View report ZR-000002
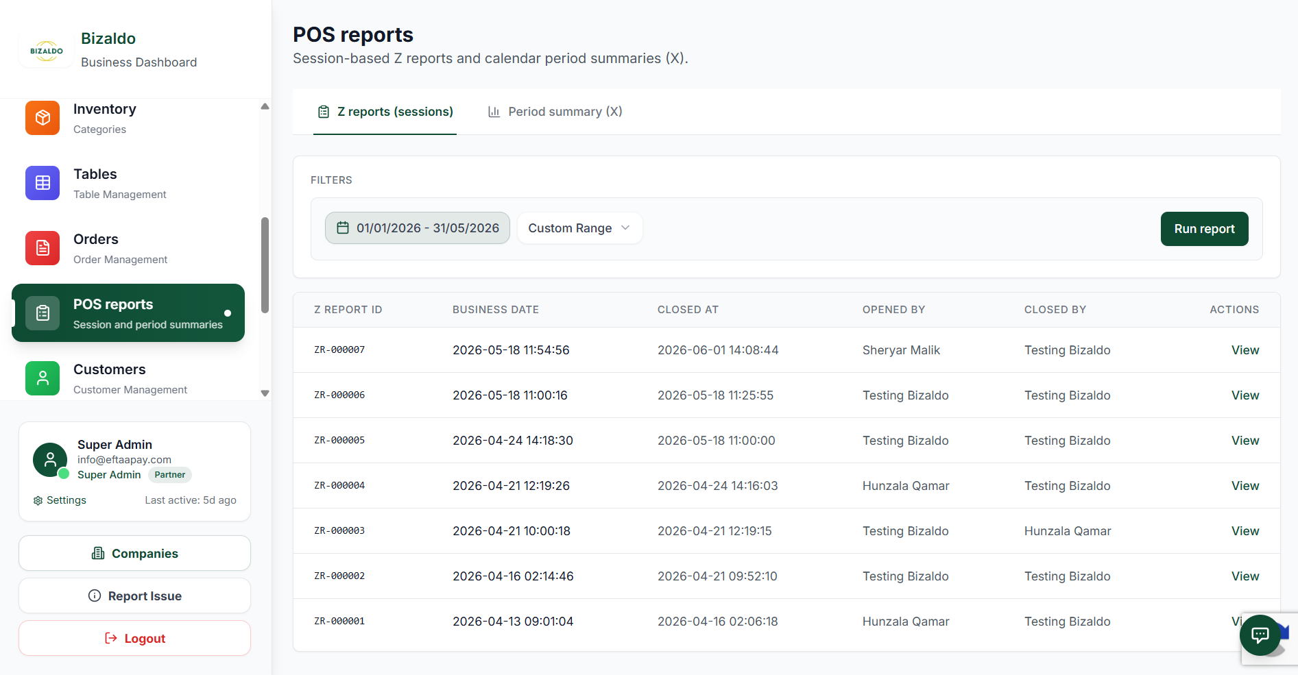The image size is (1298, 675). pos(1245,576)
